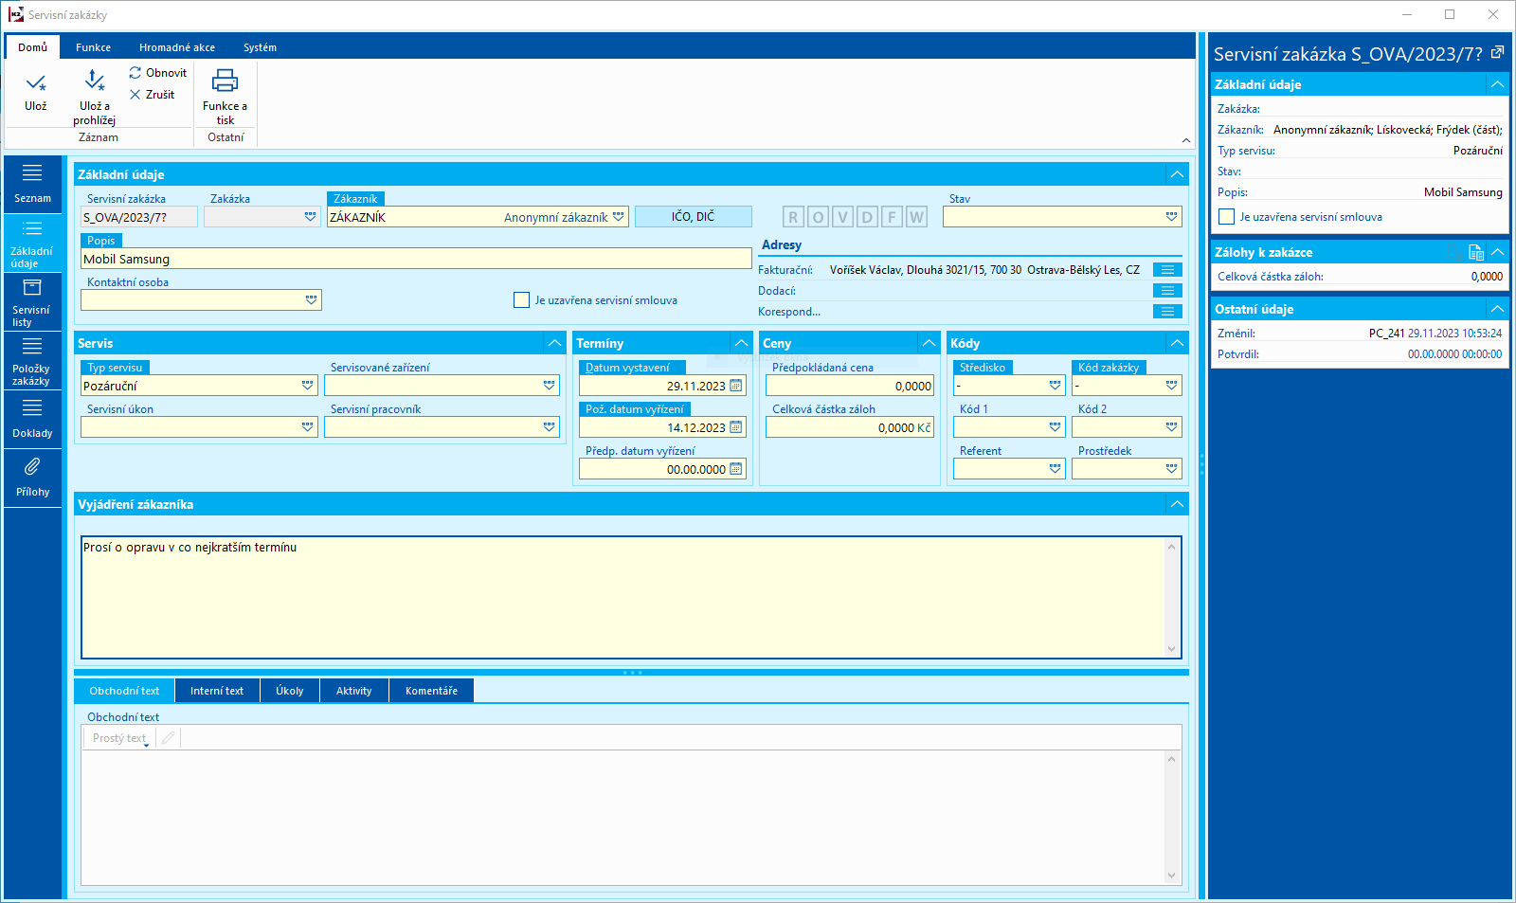Click pop-out icon beside Servisní zakázka title
This screenshot has height=903, width=1516.
coord(1497,53)
